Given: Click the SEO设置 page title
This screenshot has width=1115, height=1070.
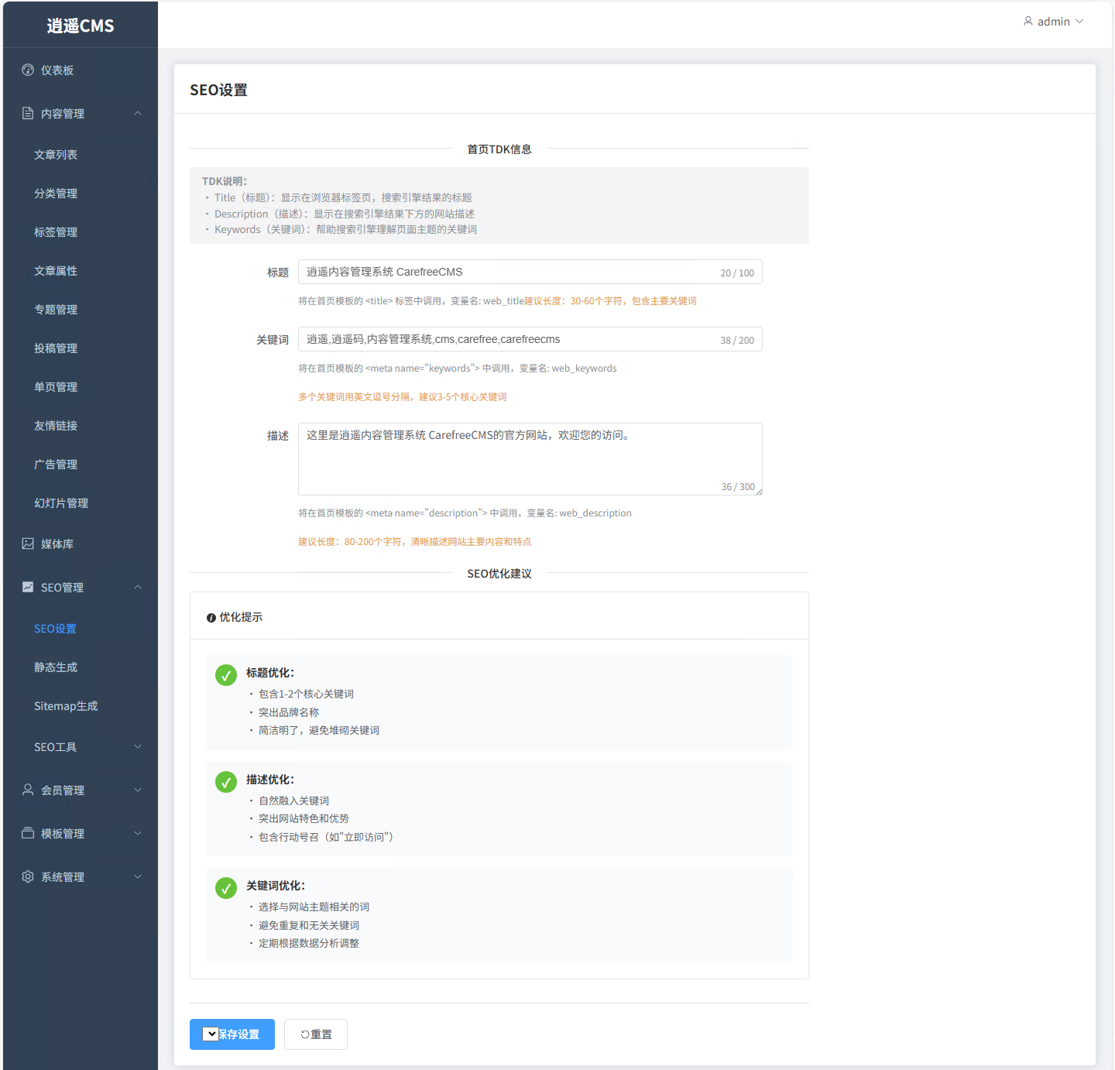Looking at the screenshot, I should pos(219,90).
